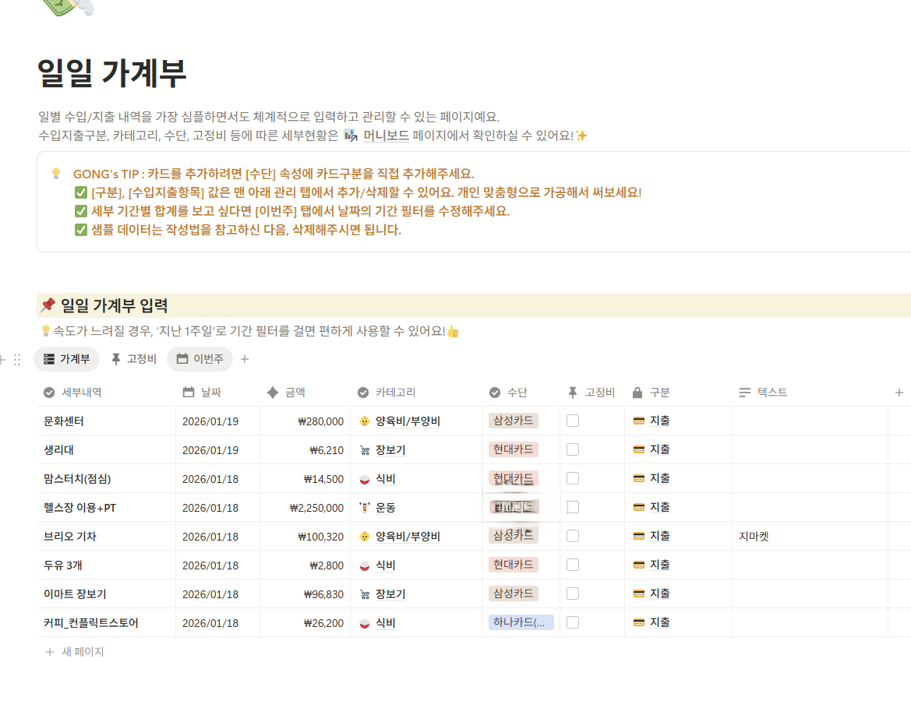The image size is (911, 701).
Task: Click the pushpin icon in 일일 가계부 입력 heading
Action: [48, 305]
